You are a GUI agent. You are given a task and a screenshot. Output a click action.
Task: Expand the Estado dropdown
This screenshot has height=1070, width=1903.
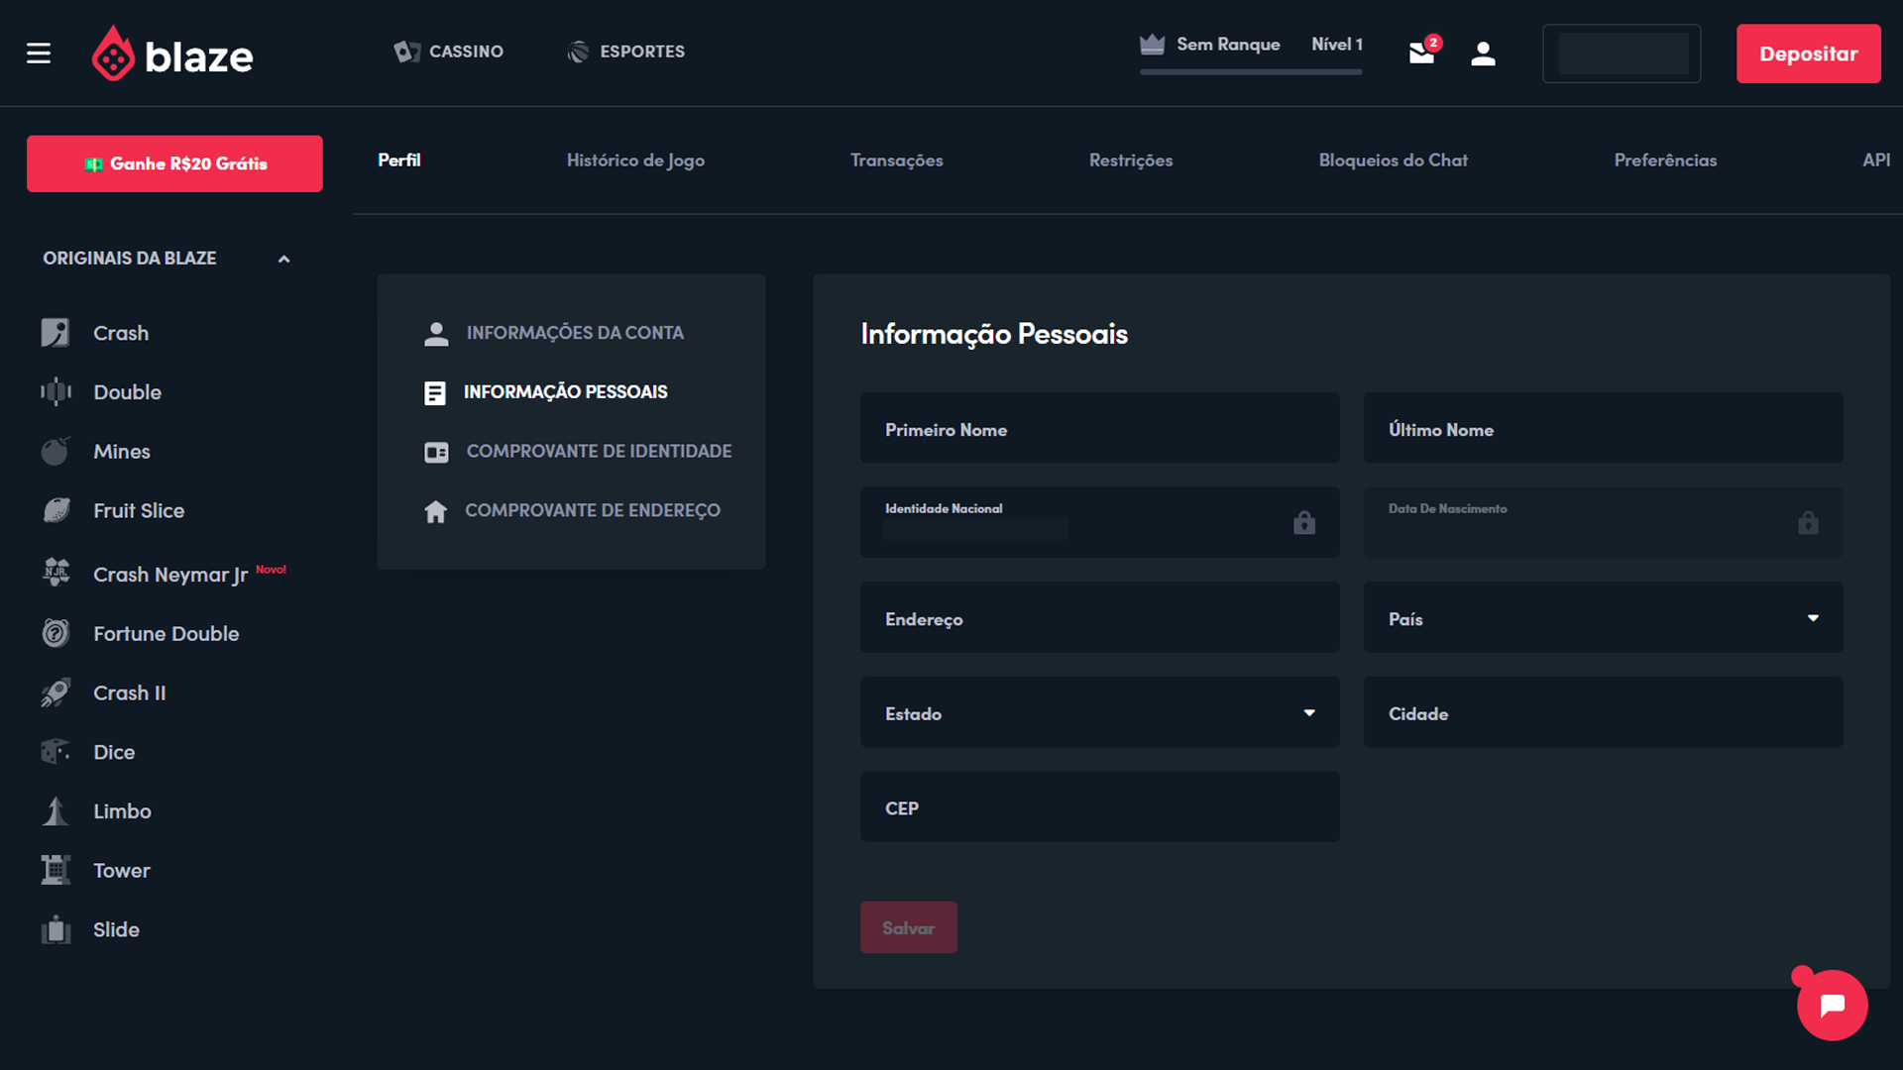click(1099, 713)
